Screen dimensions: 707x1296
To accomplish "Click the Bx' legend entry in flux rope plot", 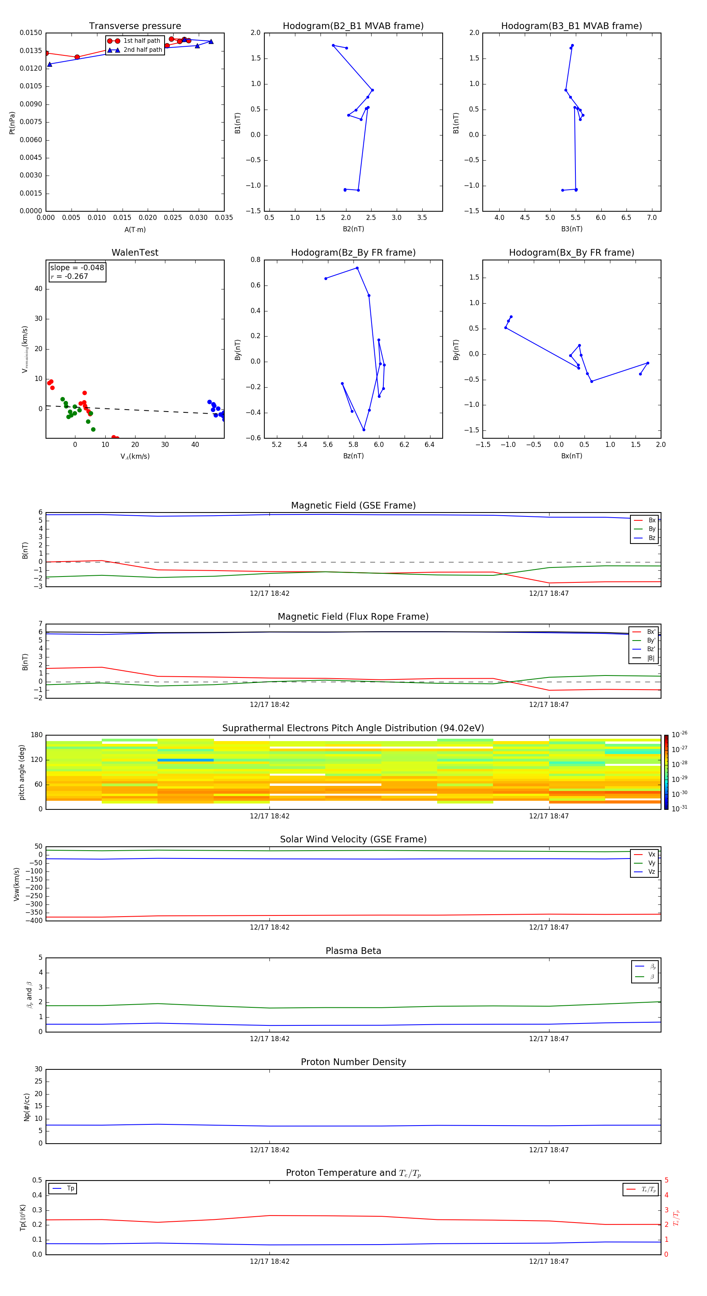I will pyautogui.click(x=644, y=632).
